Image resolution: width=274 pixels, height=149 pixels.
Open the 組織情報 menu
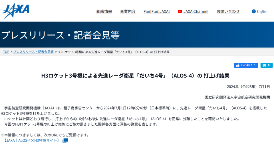(104, 11)
